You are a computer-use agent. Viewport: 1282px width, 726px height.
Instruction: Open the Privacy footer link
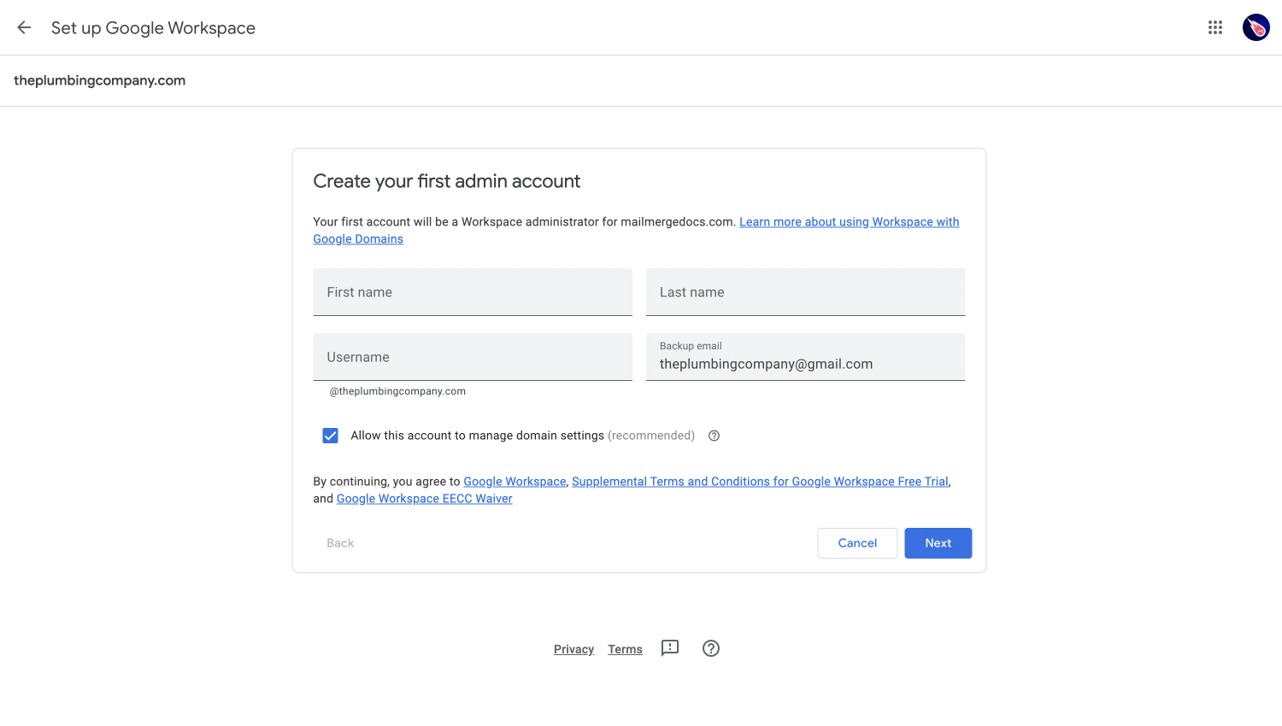coord(573,649)
